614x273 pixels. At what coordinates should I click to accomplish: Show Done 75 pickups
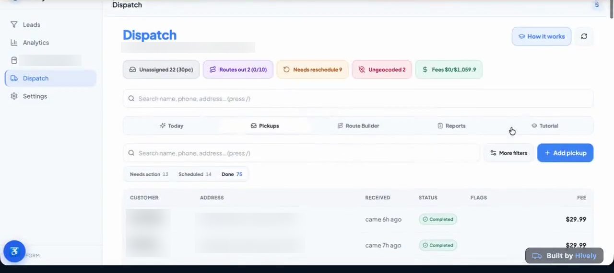(x=232, y=174)
